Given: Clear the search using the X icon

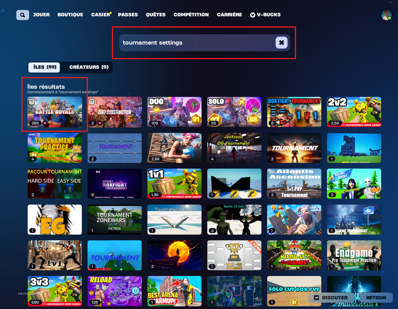Looking at the screenshot, I should [x=281, y=43].
